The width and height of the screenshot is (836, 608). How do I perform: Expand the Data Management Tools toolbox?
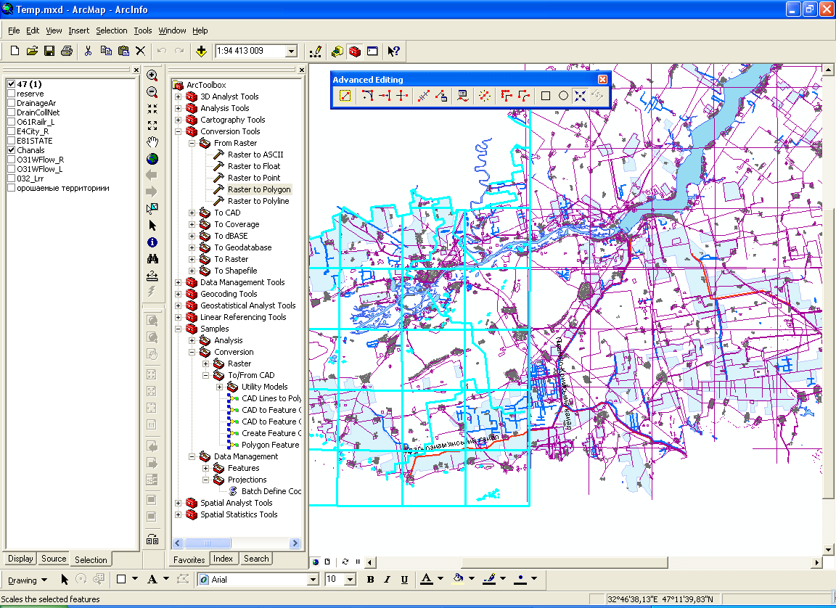pyautogui.click(x=179, y=282)
